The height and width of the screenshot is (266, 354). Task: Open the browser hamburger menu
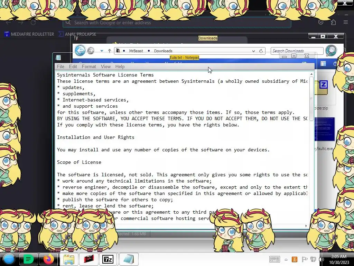coord(345,22)
